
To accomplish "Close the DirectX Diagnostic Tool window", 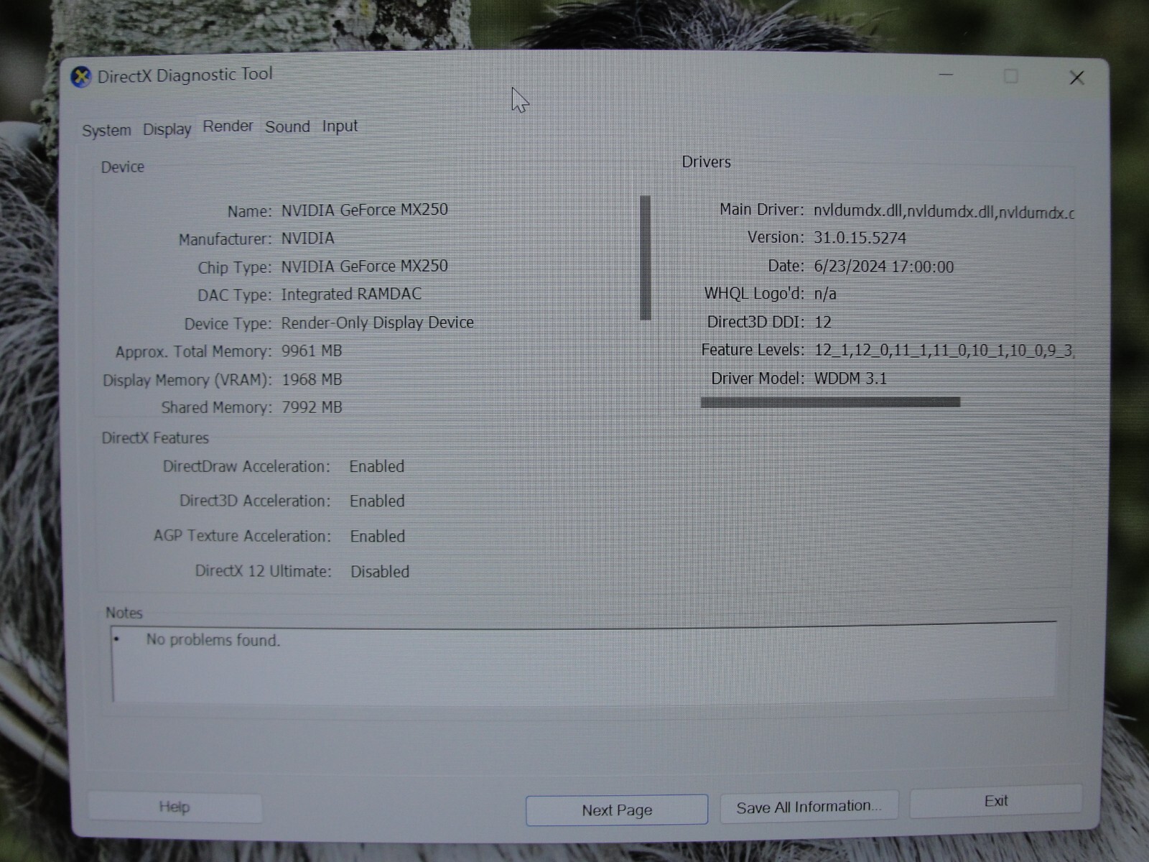I will click(x=1076, y=78).
